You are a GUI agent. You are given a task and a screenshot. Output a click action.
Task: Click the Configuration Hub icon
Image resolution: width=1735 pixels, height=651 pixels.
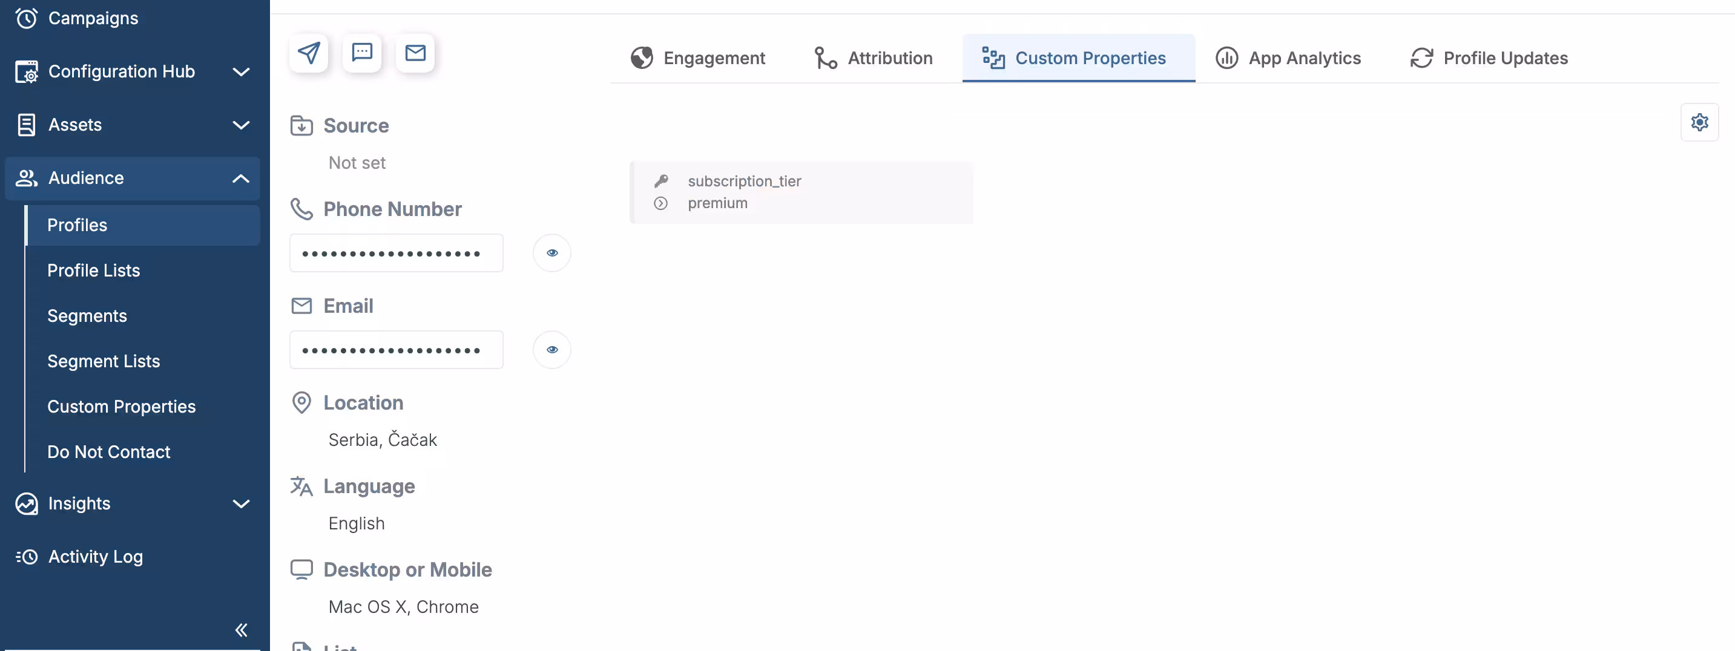[x=26, y=72]
